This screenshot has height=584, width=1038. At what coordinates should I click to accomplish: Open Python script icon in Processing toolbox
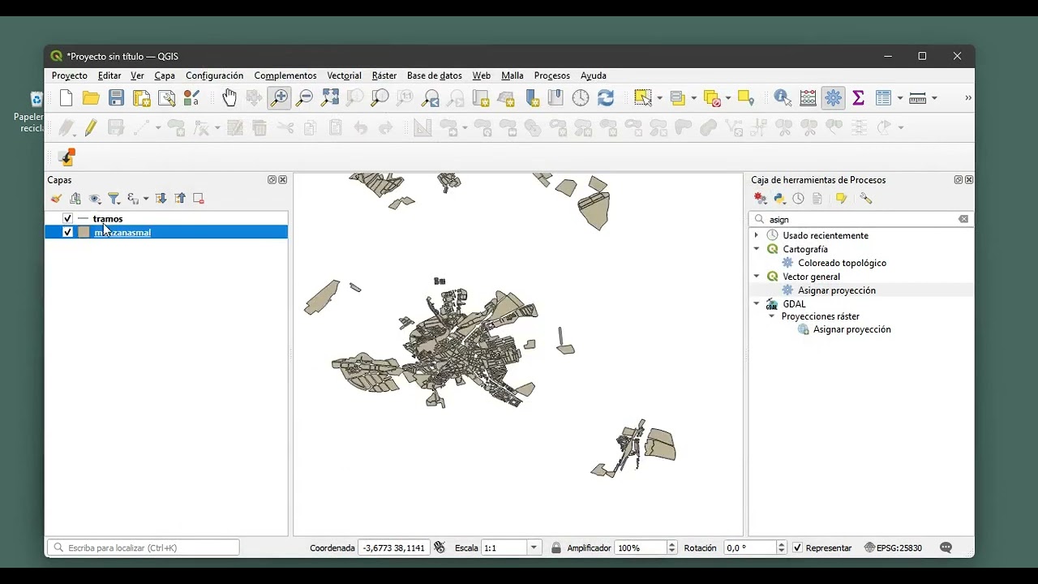pos(779,199)
